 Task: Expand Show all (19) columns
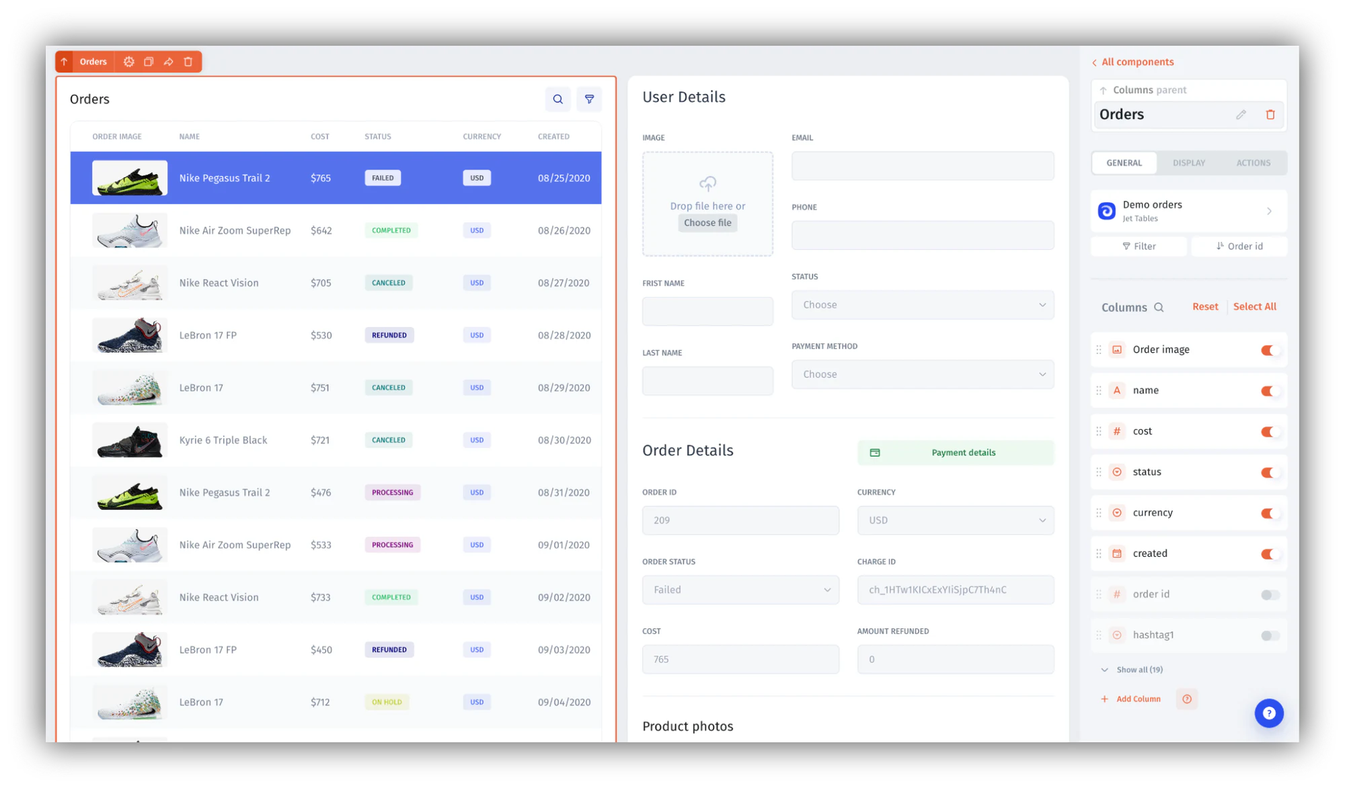pyautogui.click(x=1132, y=670)
